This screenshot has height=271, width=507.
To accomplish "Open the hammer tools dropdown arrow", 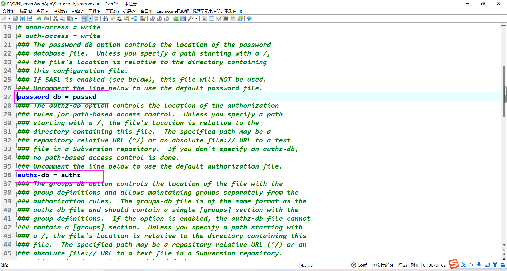I will point(196,18).
